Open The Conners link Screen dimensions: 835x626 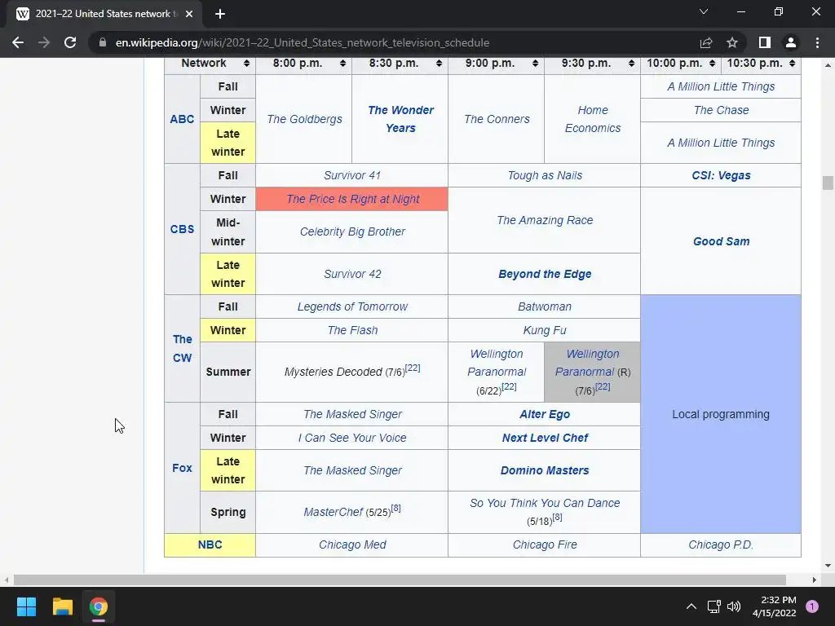click(497, 119)
